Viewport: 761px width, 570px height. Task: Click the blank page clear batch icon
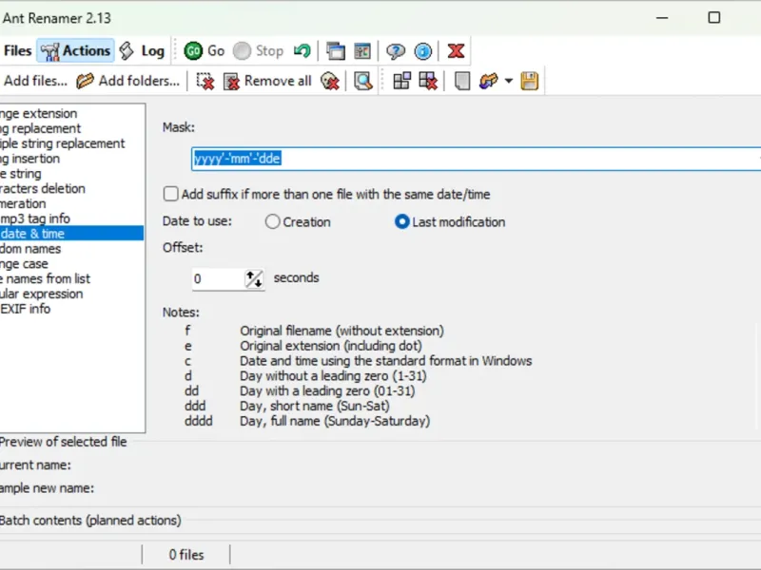462,81
